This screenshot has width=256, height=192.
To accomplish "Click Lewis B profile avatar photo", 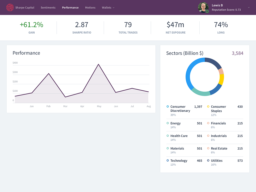I will tap(203, 7).
